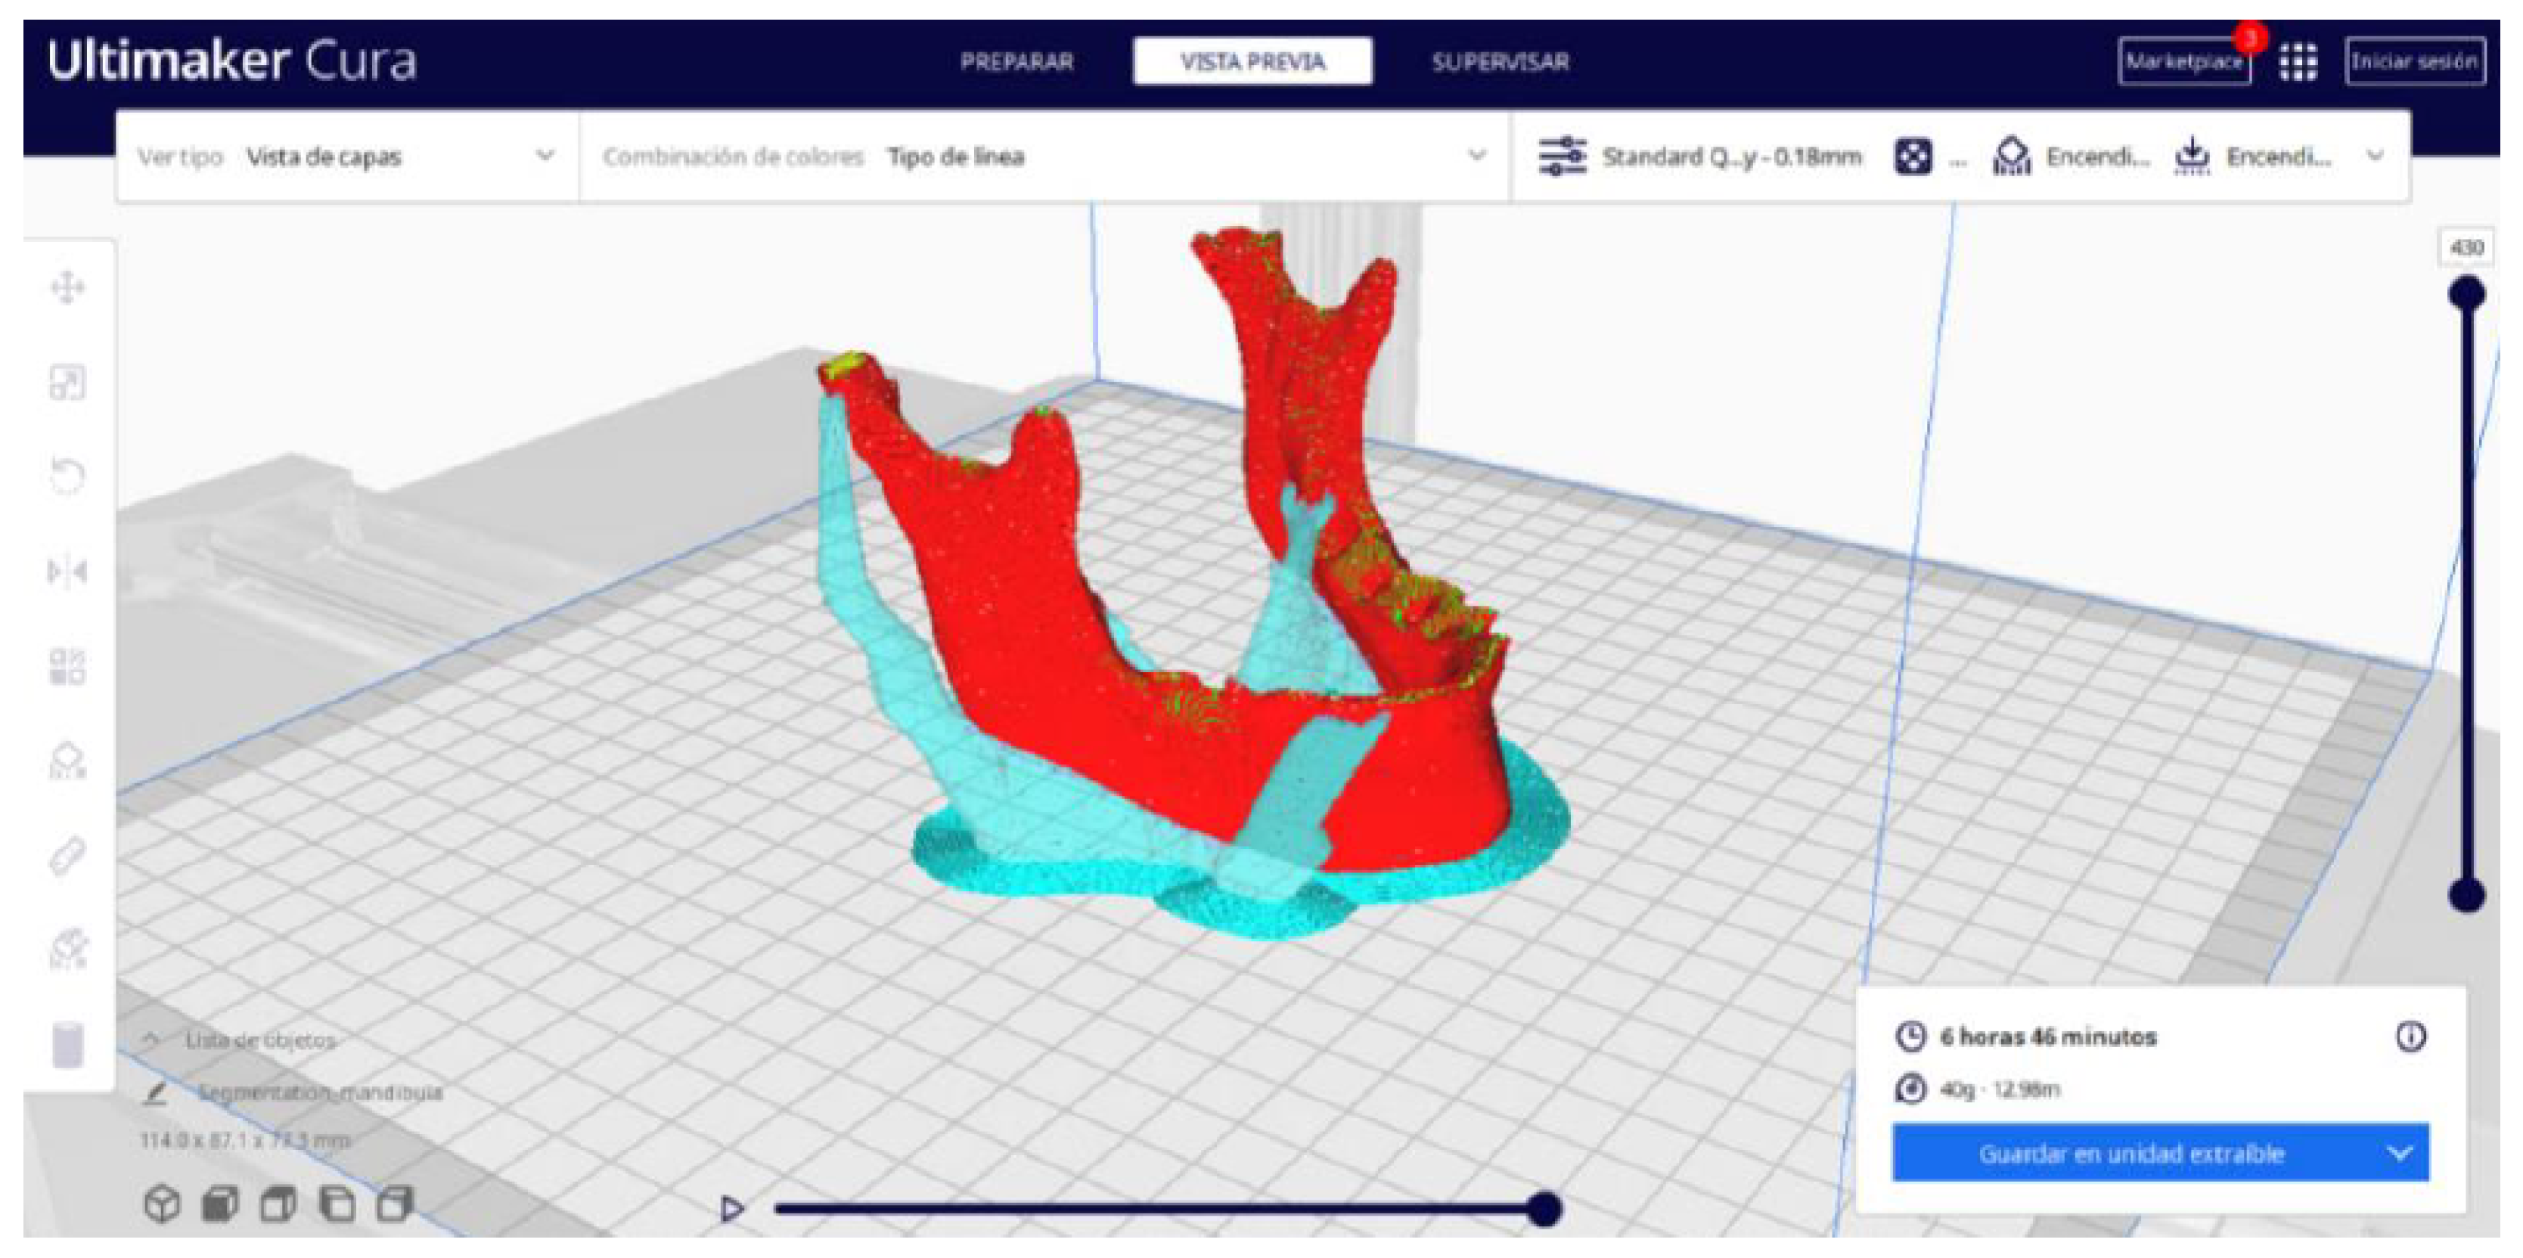Click Guardar en unidad extraíble button

point(2130,1153)
